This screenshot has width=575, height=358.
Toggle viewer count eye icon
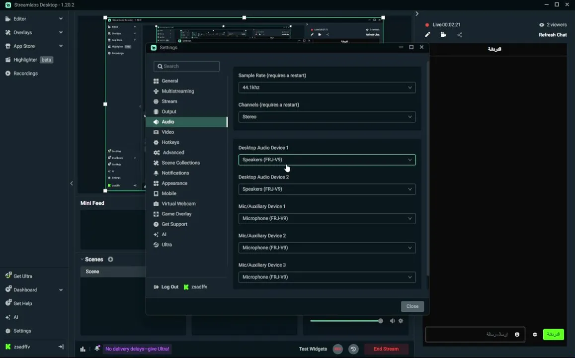[x=541, y=25]
